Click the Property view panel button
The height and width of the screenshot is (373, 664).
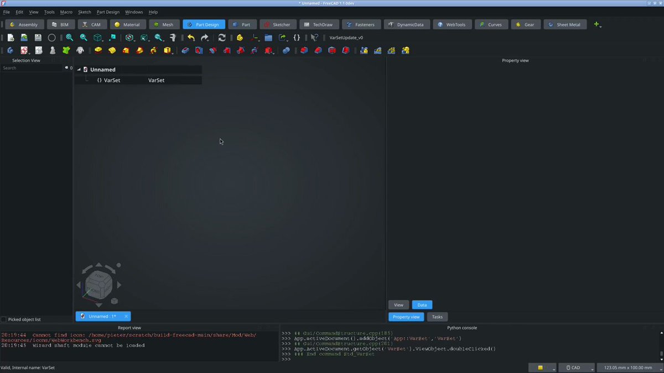[406, 317]
